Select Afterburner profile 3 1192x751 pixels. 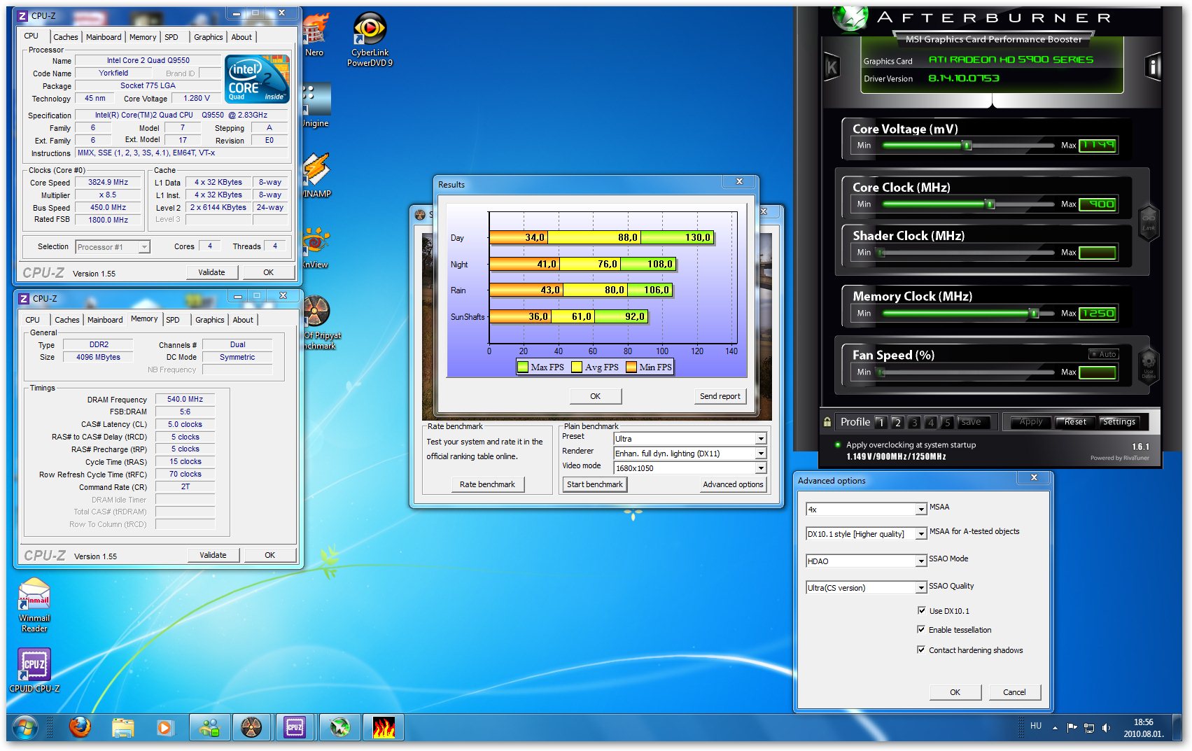(x=914, y=422)
